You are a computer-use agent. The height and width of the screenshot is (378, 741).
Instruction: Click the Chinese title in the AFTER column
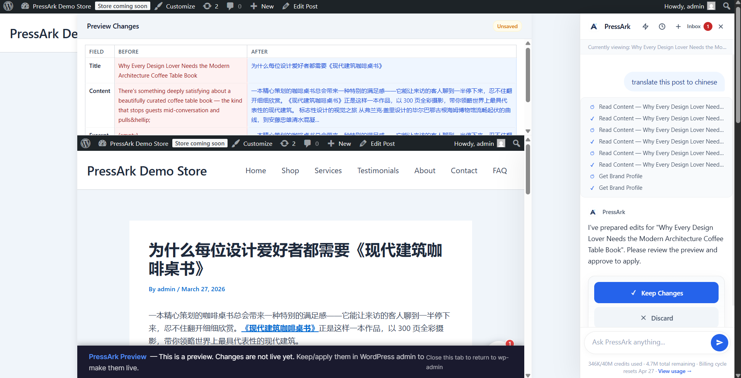[317, 66]
